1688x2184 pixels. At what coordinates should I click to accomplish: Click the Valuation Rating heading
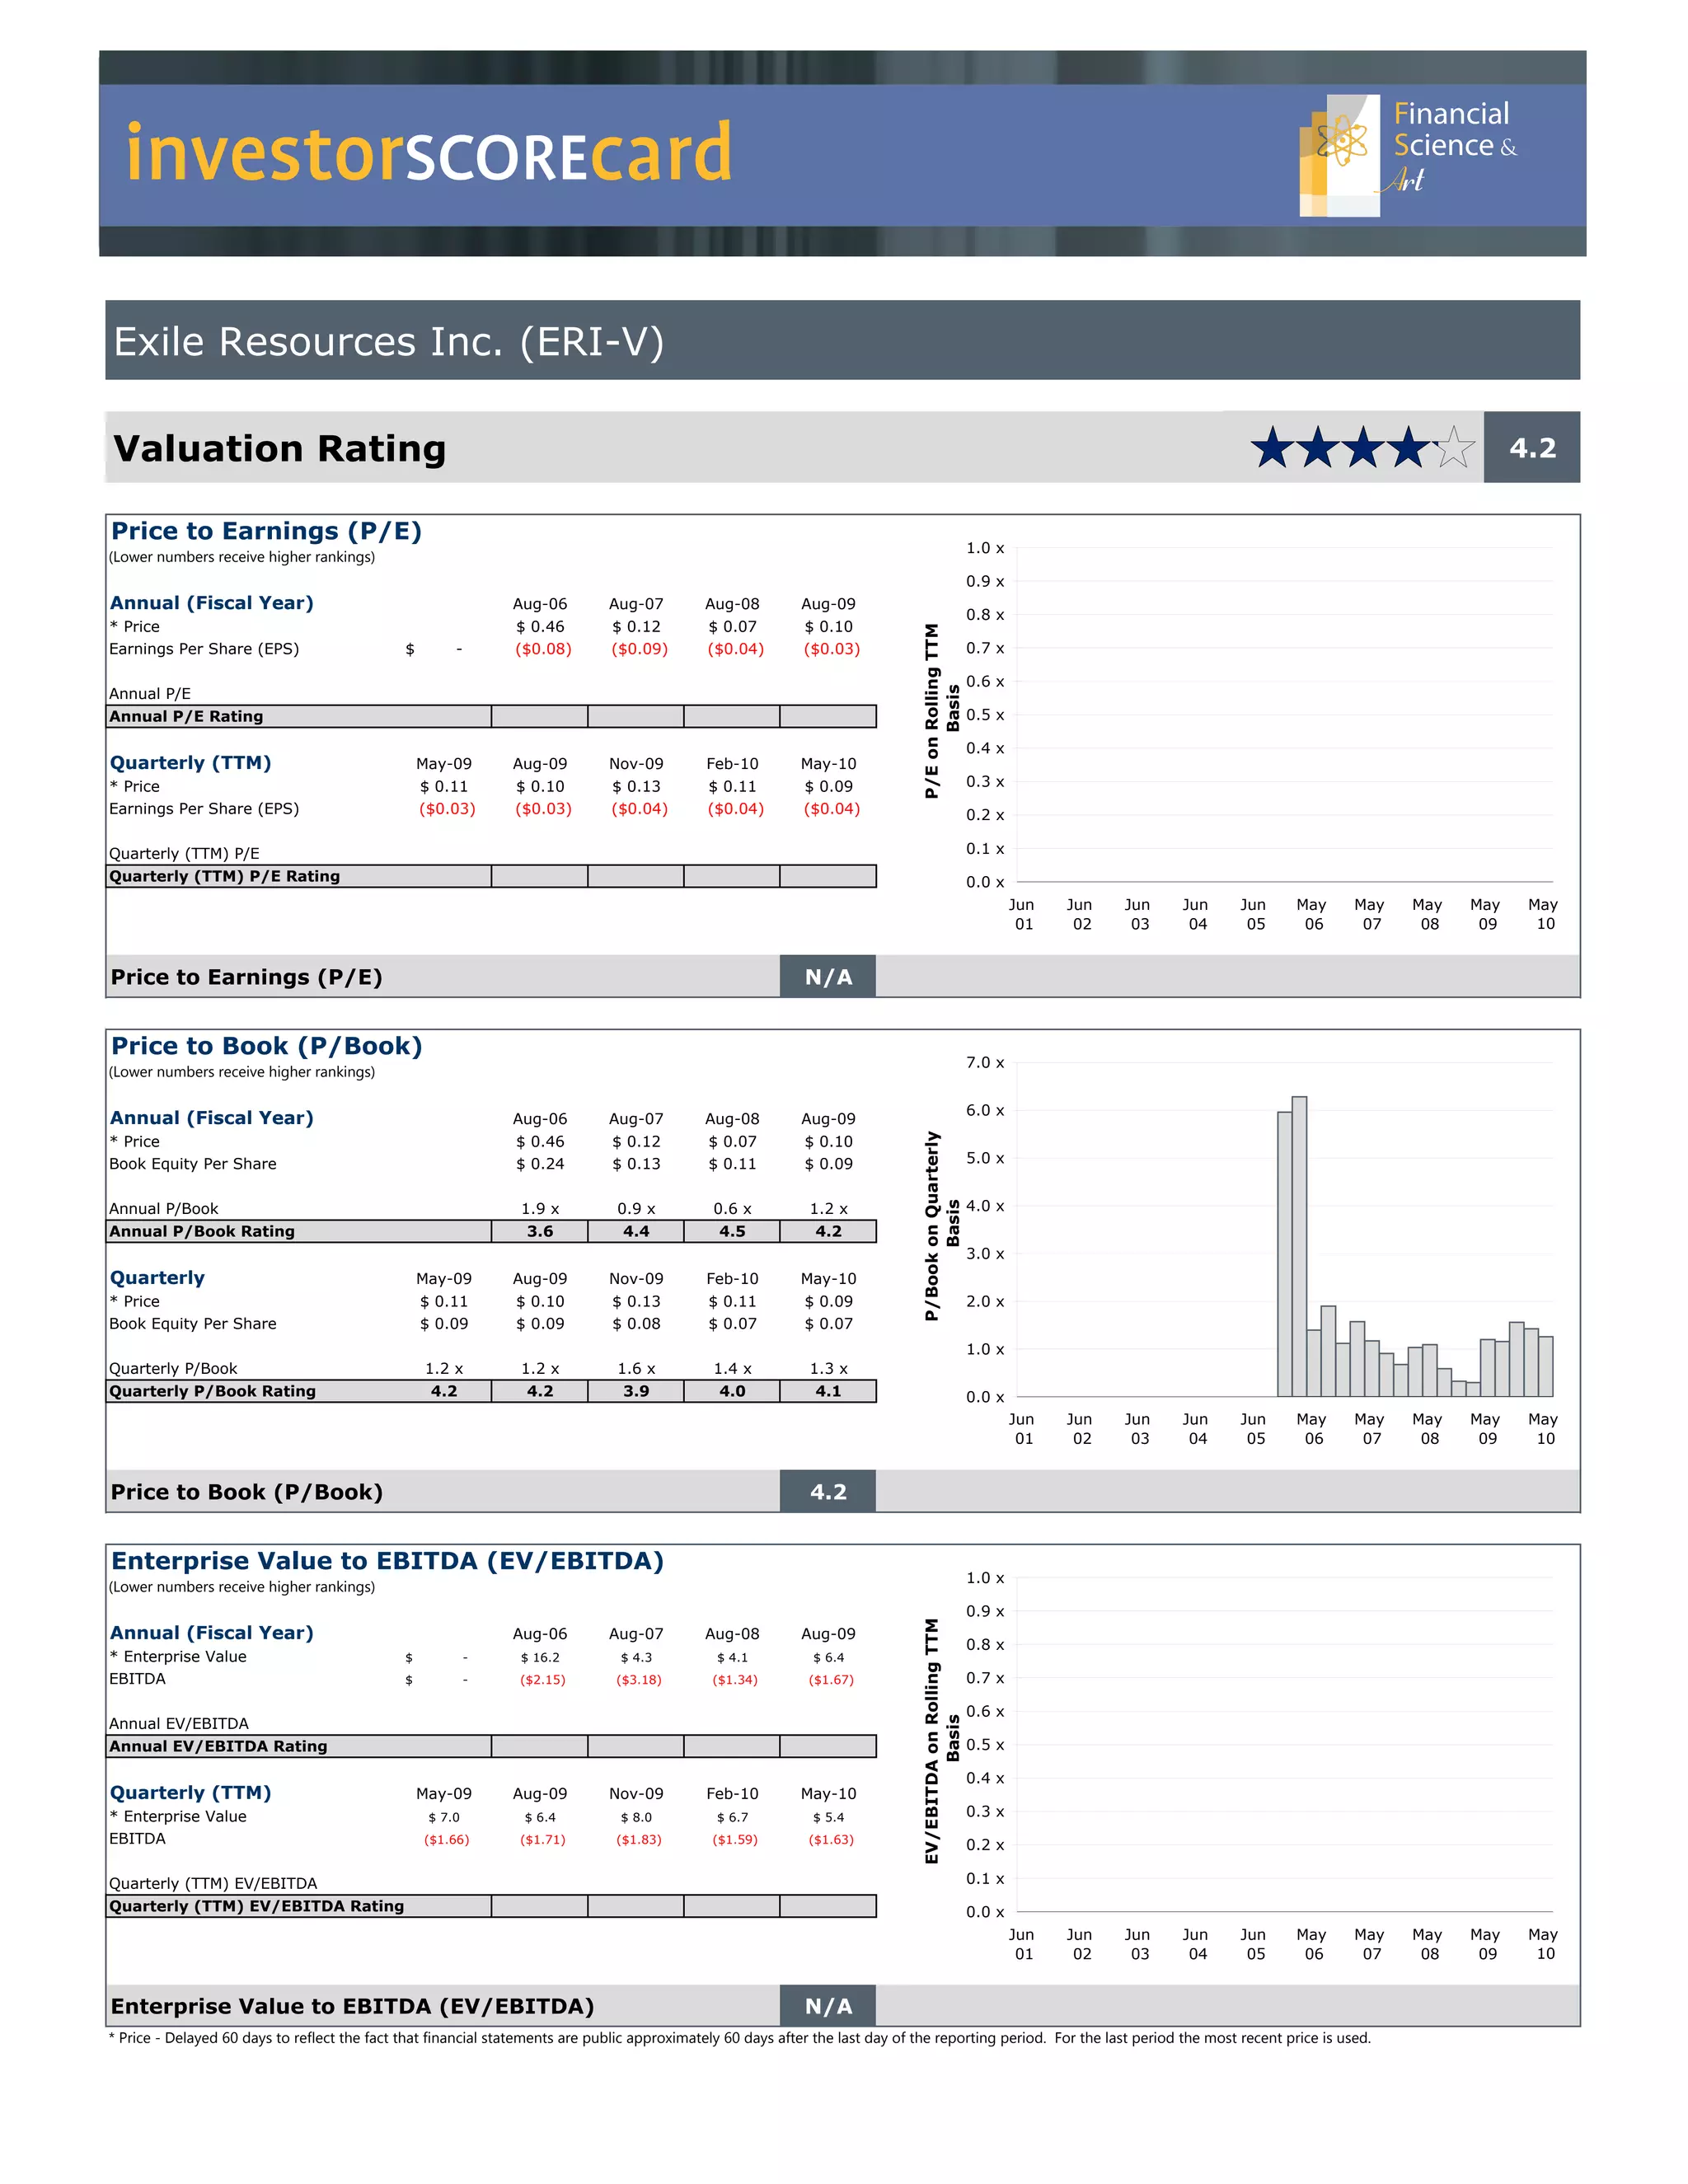(280, 449)
